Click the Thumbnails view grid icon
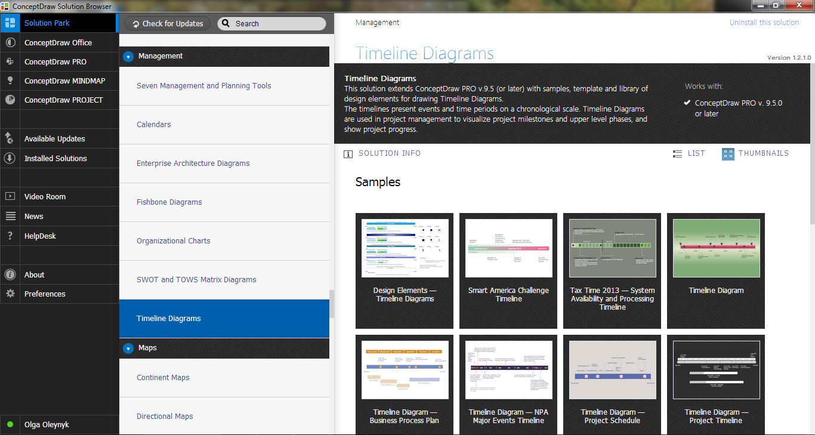 (728, 154)
